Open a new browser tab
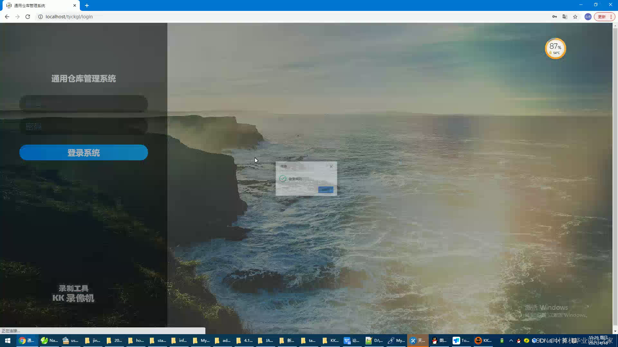 pyautogui.click(x=87, y=5)
